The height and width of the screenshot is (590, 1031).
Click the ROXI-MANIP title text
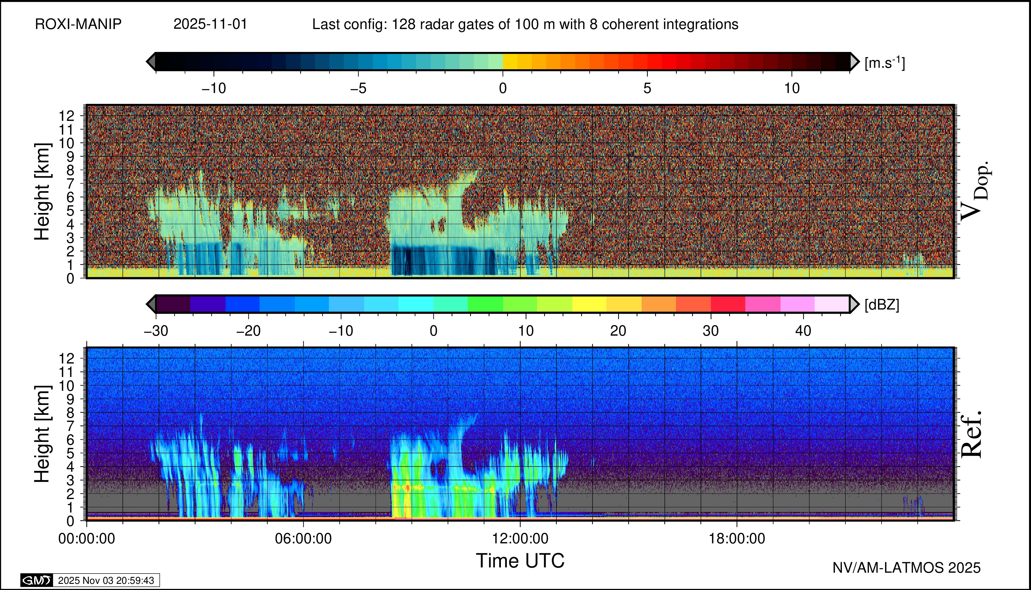[78, 24]
